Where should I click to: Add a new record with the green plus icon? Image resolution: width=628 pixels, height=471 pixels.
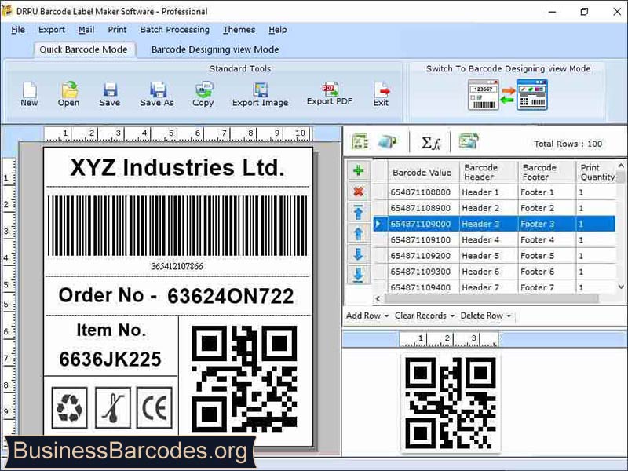(357, 170)
